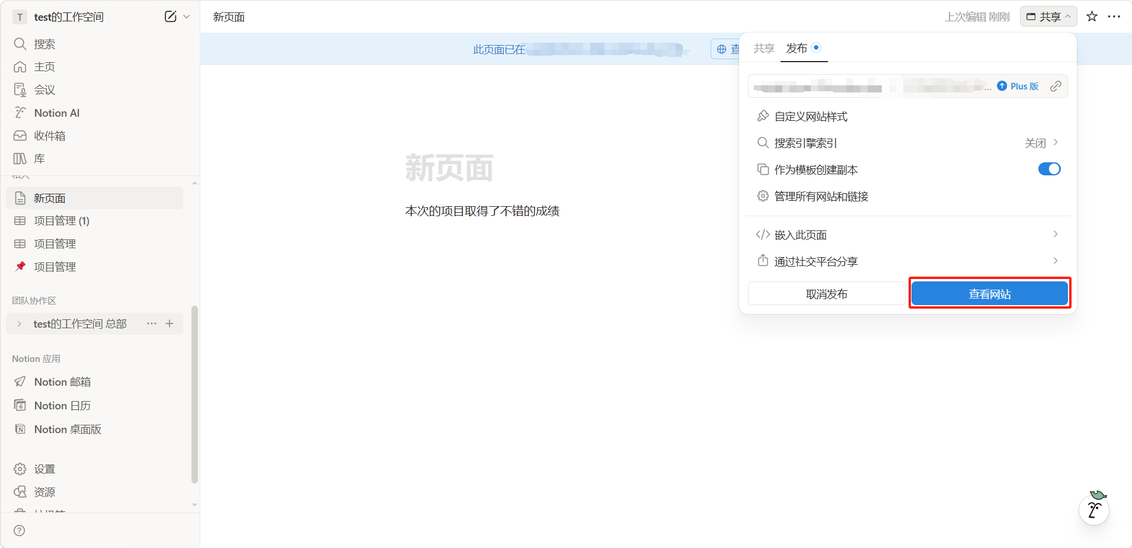1132x548 pixels.
Task: Open 搜索引擎索引 setting options
Action: pos(907,143)
